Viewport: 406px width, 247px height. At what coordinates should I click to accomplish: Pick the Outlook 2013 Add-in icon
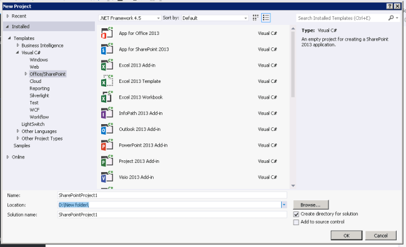107,129
